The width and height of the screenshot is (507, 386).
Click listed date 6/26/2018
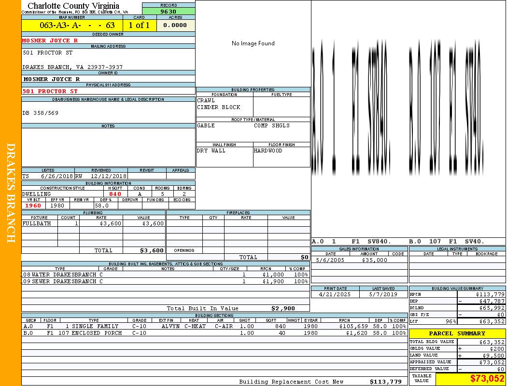[57, 176]
